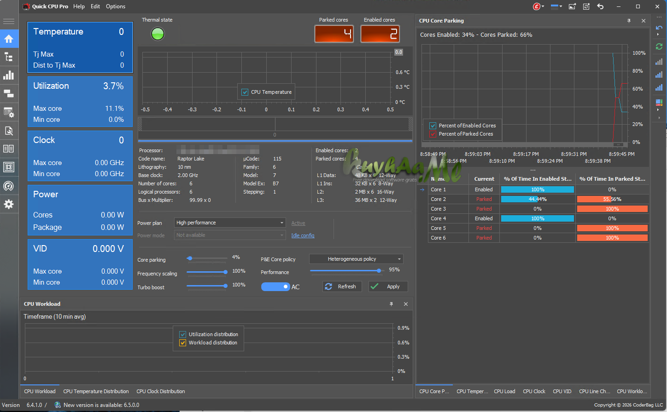Open the document search icon in sidebar
Screen dimensions: 667x412
pyautogui.click(x=9, y=131)
